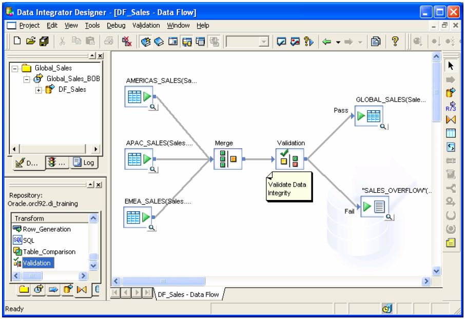
Task: Select the Validation transform node
Action: tap(290, 159)
